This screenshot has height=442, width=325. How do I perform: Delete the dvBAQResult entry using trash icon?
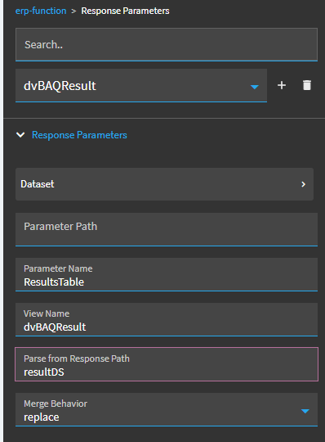coord(307,85)
